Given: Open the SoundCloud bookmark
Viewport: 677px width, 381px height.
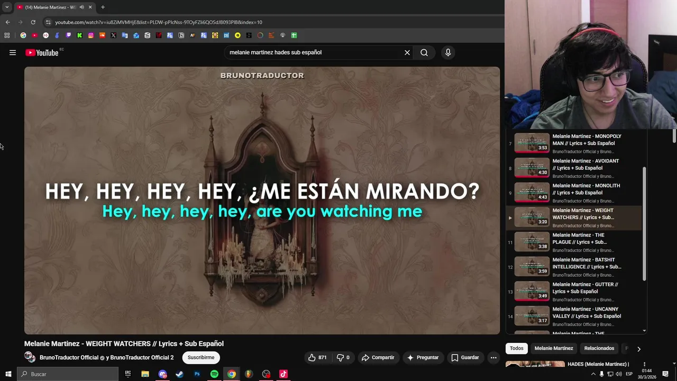Looking at the screenshot, I should coord(102,35).
